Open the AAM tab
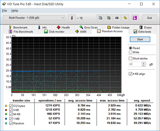Viewport: 160px width, 131px height. [x=81, y=32]
